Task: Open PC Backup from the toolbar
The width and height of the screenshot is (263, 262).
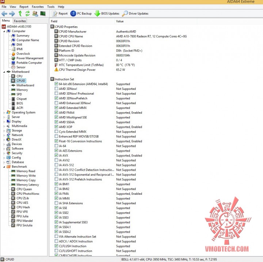Action: click(81, 14)
